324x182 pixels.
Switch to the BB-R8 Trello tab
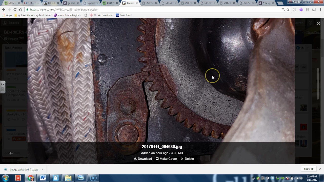pyautogui.click(x=51, y=3)
